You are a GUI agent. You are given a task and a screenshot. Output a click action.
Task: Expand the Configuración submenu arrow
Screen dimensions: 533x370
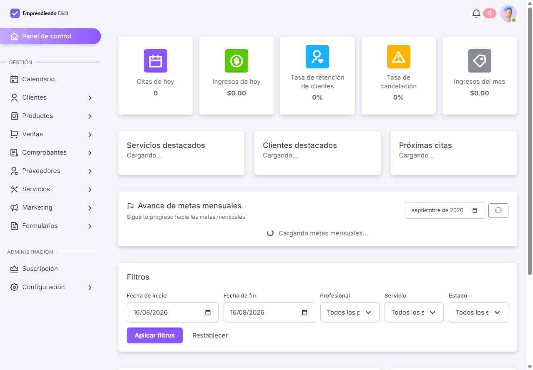[90, 287]
